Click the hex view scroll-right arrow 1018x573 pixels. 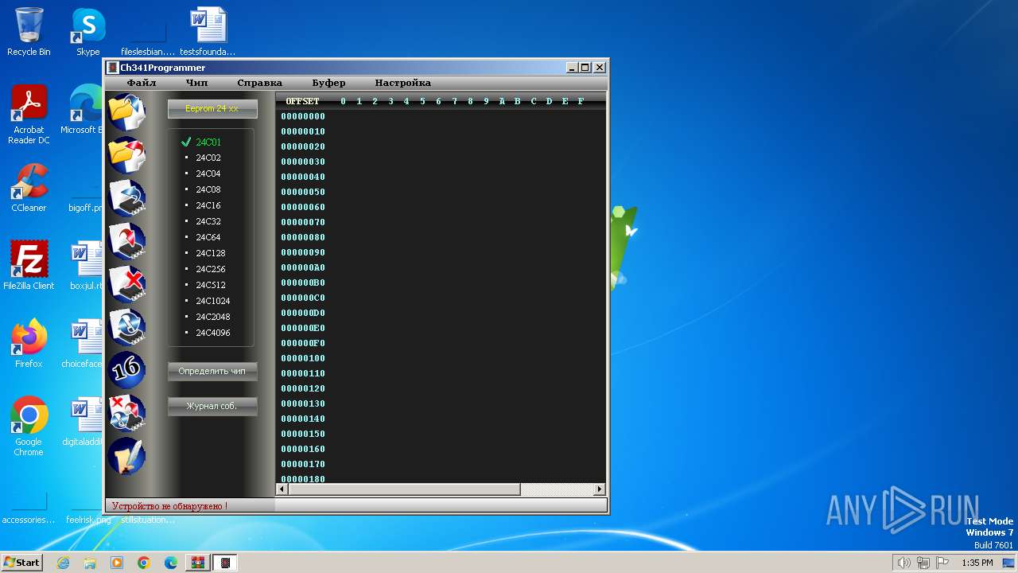coord(600,489)
